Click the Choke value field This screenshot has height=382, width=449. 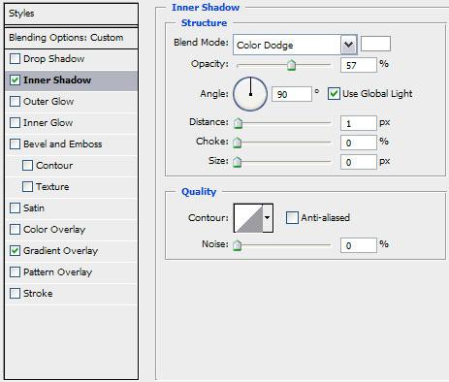coord(359,143)
